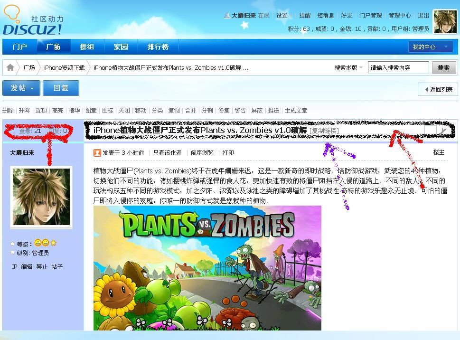
Task: Click the 搜索 search button
Action: tap(443, 68)
